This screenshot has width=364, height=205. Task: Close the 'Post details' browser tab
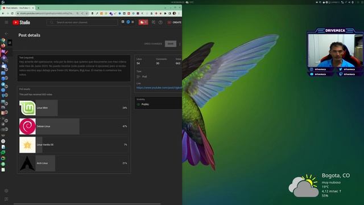tap(33, 8)
